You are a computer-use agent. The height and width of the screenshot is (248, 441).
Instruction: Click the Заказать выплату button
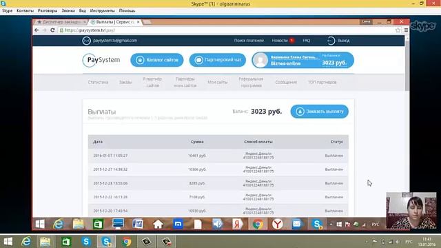point(320,112)
